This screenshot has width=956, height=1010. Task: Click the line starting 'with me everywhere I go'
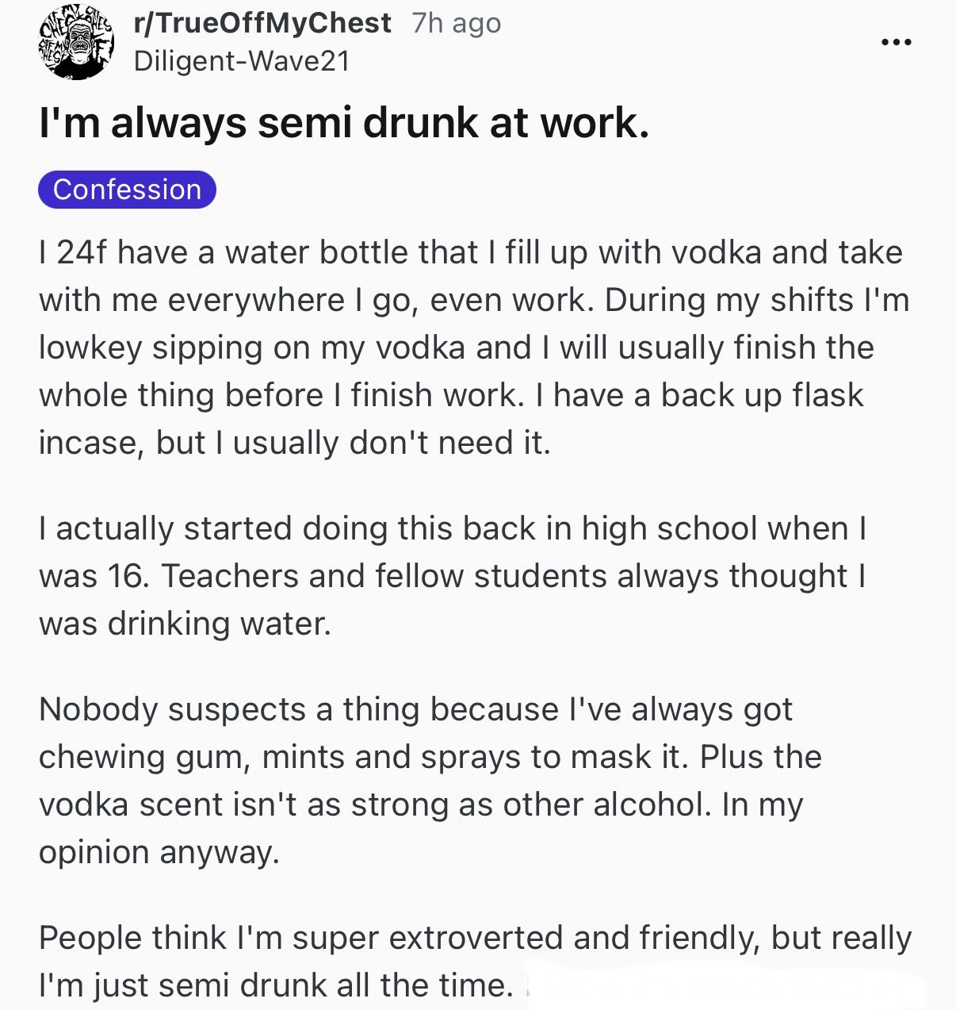click(x=473, y=300)
